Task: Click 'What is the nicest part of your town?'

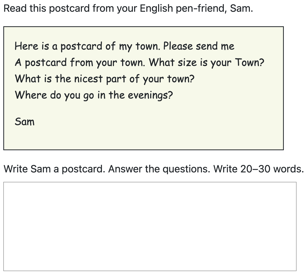Action: pos(105,79)
